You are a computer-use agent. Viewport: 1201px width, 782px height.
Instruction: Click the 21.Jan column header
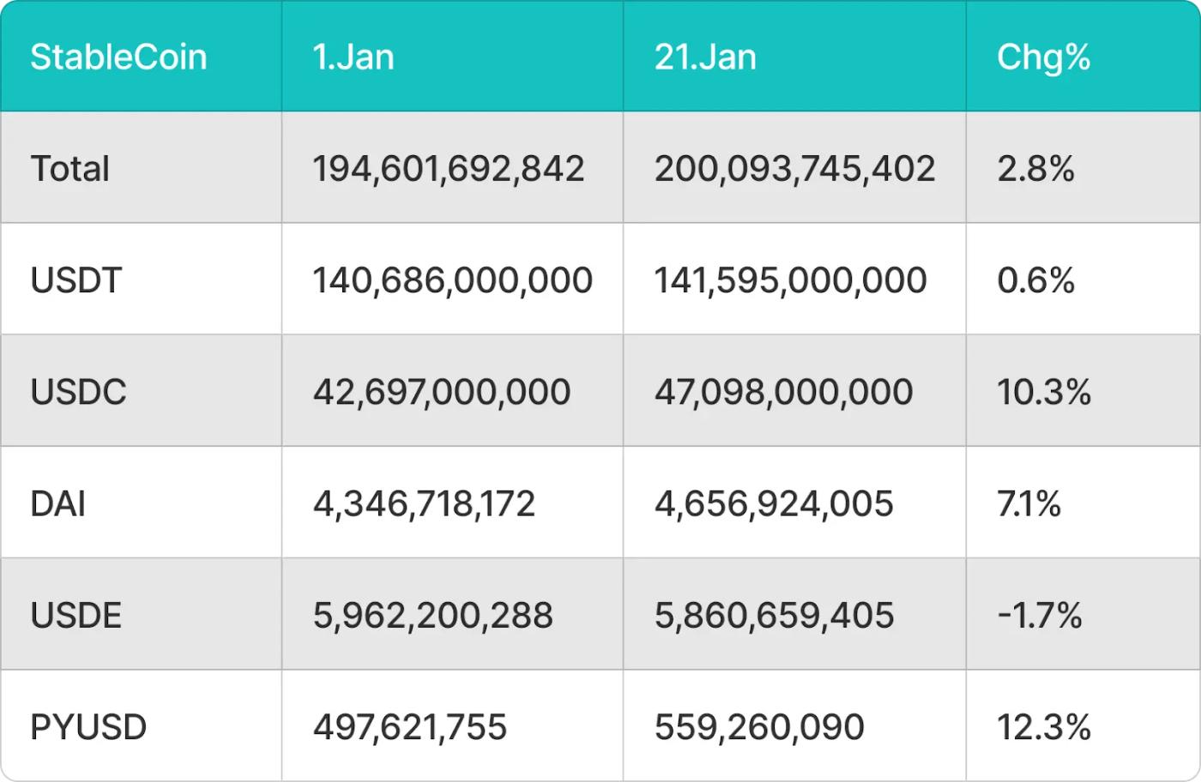(x=705, y=57)
